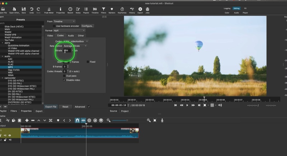The image size is (287, 156).
Task: Uncheck Disable video checkbox
Action: [64, 80]
